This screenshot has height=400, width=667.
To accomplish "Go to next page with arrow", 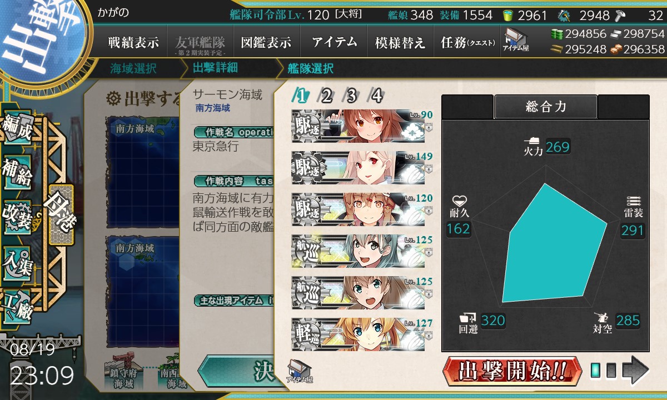I will pos(635,371).
